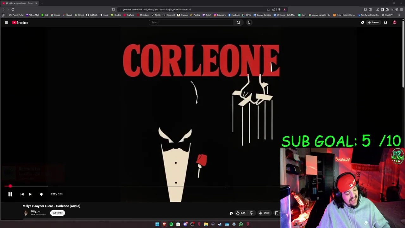Share the Corleone video

(x=264, y=213)
